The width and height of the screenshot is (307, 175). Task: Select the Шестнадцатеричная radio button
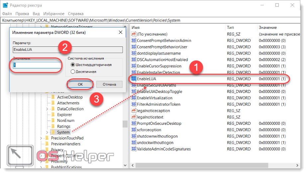(73, 65)
